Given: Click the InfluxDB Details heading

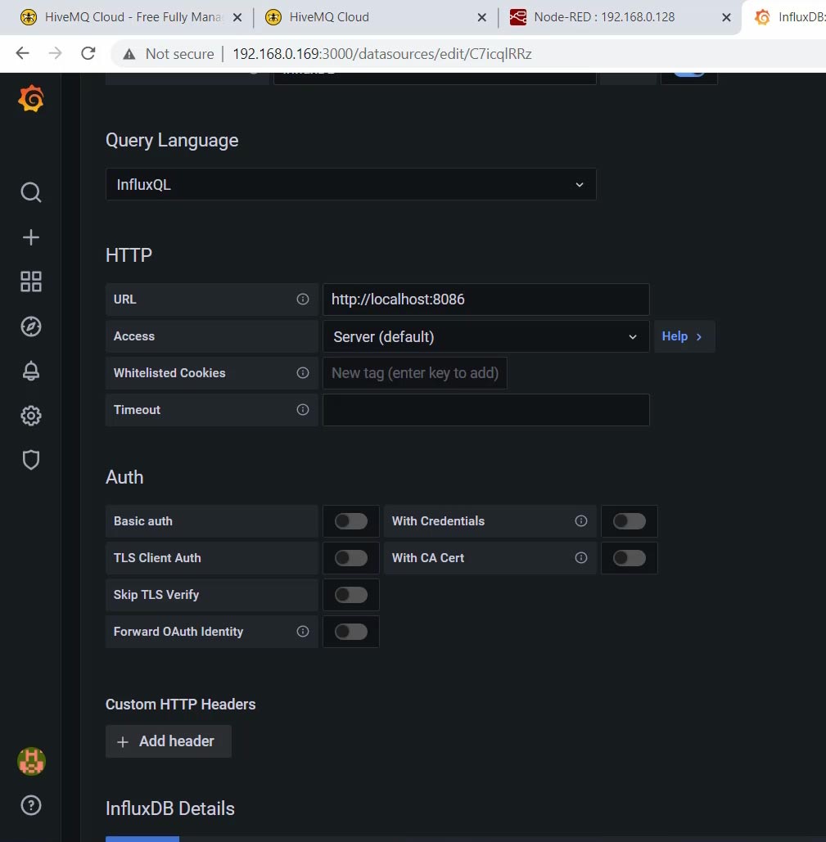Looking at the screenshot, I should pyautogui.click(x=169, y=808).
